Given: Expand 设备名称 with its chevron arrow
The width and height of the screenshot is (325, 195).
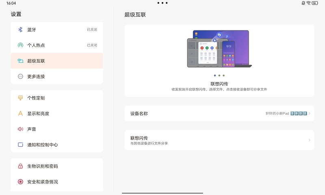Looking at the screenshot, I should 309,113.
